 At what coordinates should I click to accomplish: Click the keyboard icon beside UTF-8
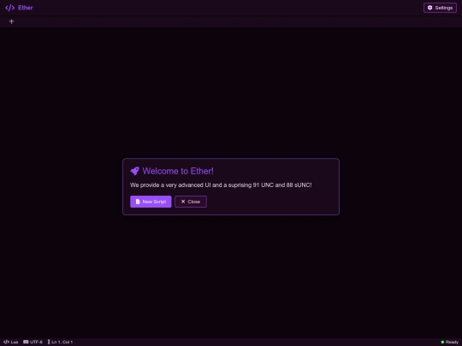click(x=26, y=342)
